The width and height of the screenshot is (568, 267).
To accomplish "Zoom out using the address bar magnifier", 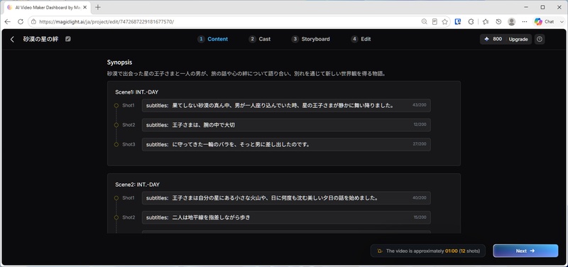I will (x=424, y=22).
